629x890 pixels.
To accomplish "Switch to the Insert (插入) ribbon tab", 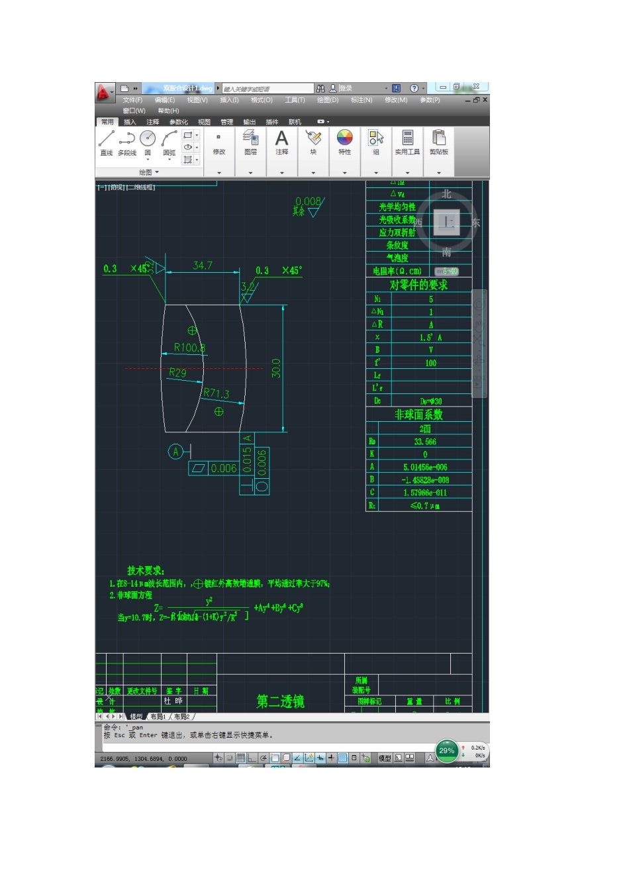I will tap(130, 122).
